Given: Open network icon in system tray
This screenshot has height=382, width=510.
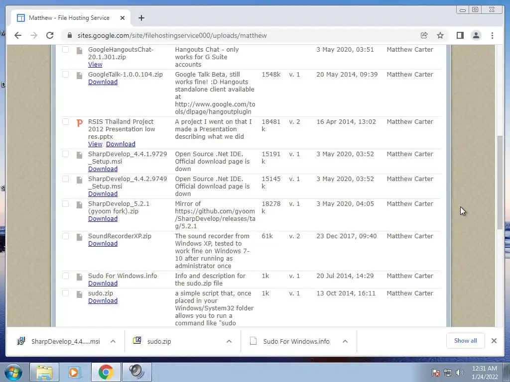Looking at the screenshot, I should [x=448, y=373].
